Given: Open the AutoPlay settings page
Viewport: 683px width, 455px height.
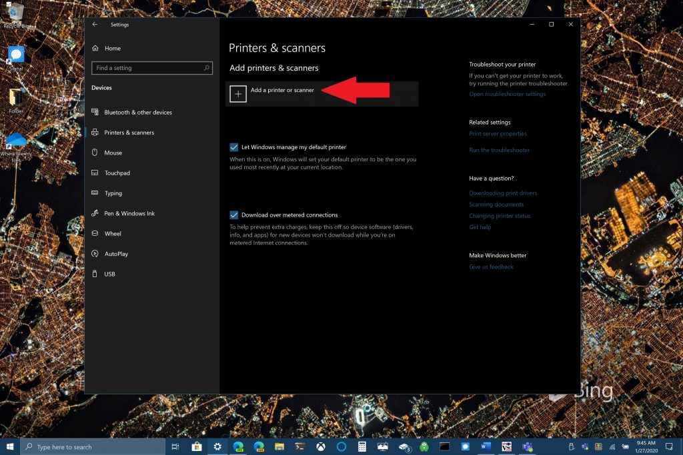Looking at the screenshot, I should click(x=116, y=254).
